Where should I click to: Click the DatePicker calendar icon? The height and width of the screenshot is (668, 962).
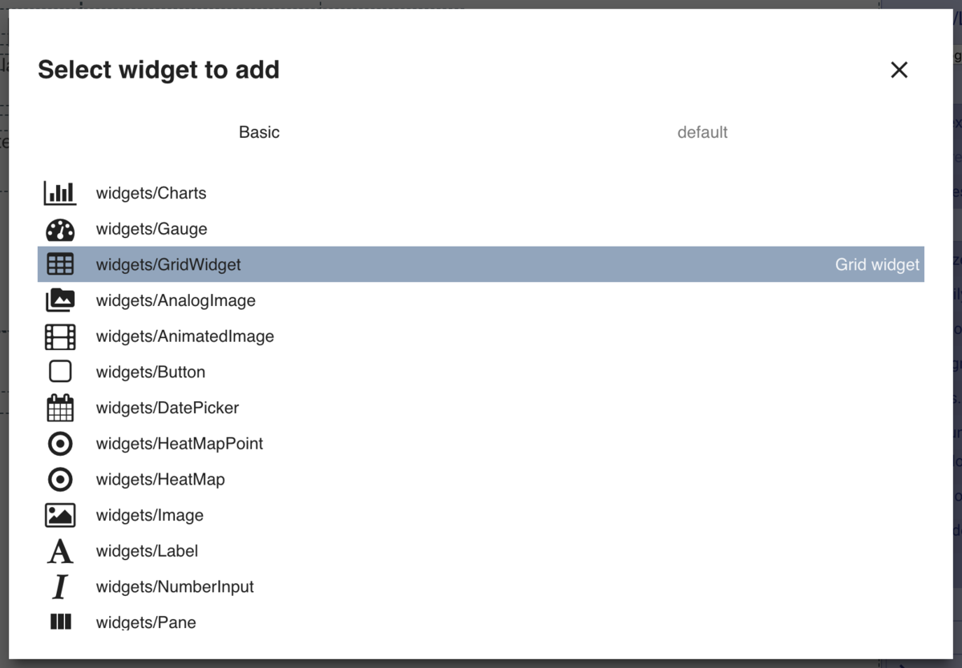point(60,408)
